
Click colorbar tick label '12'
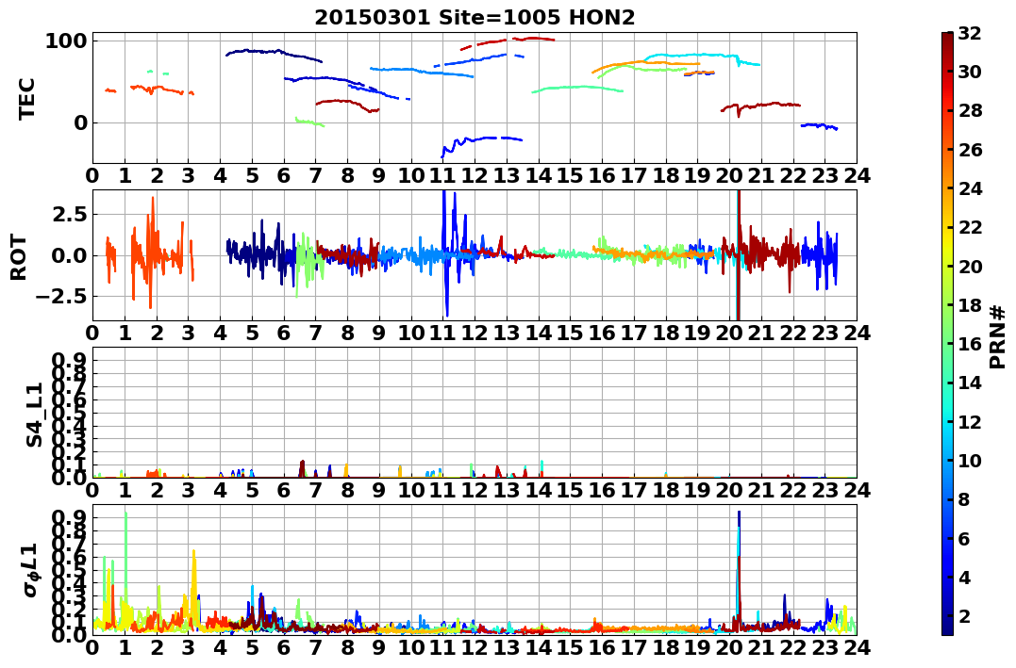970,421
